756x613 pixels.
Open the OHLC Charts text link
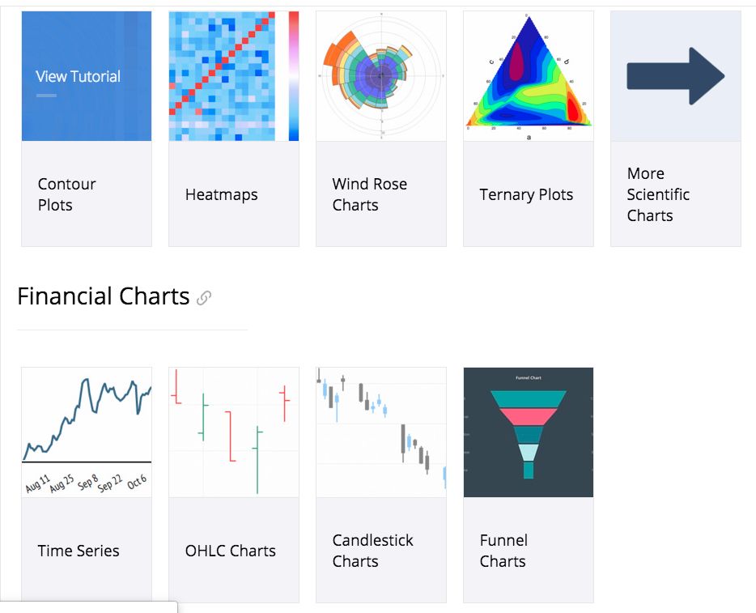tap(231, 551)
